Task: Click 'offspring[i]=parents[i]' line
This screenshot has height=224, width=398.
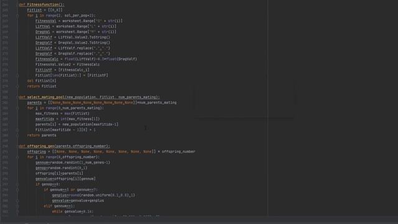Action: coord(60,174)
